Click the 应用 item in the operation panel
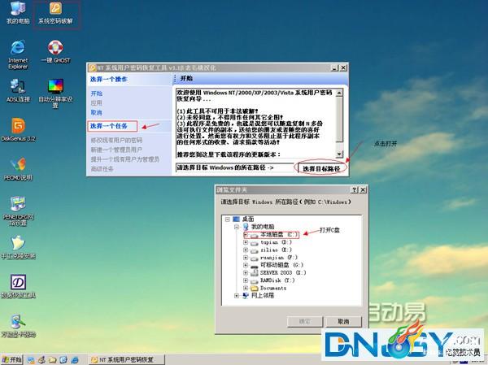 click(x=97, y=103)
